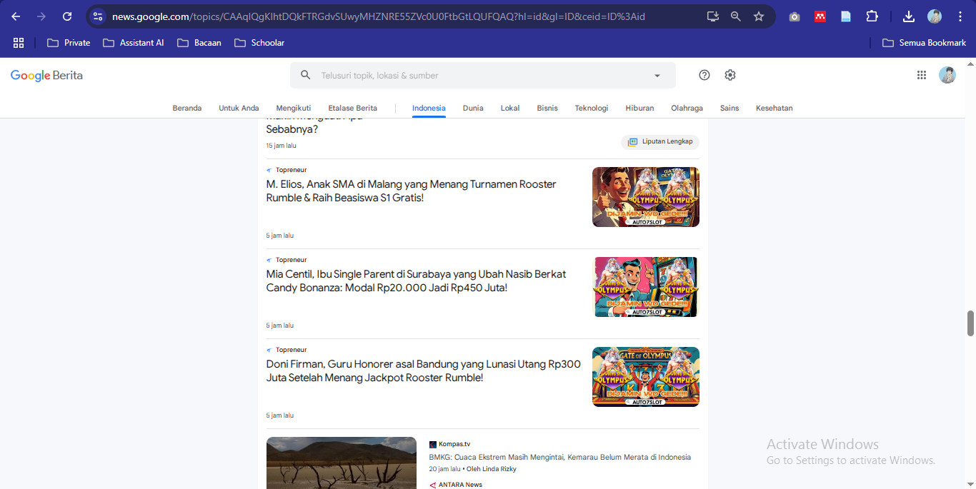Click the '15 jam lalu' timestamp
Screen dimensions: 976x489
[281, 146]
